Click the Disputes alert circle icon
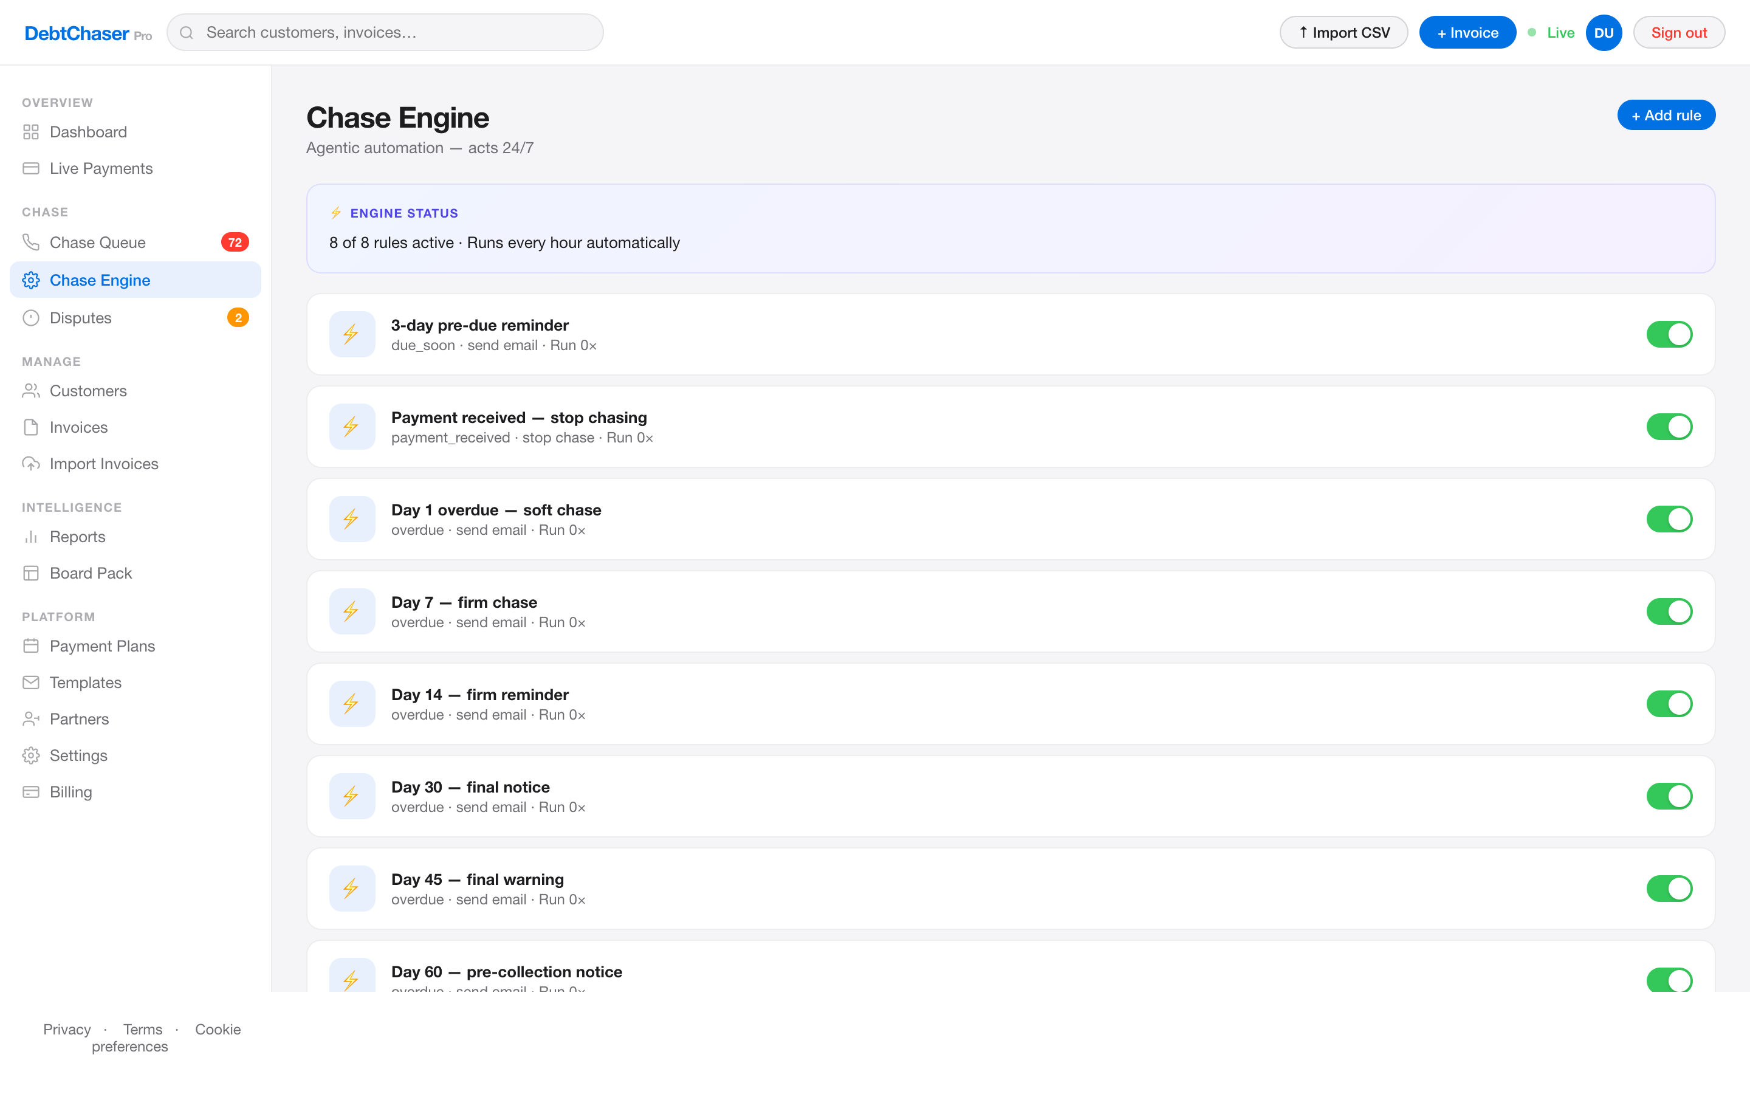 click(30, 318)
